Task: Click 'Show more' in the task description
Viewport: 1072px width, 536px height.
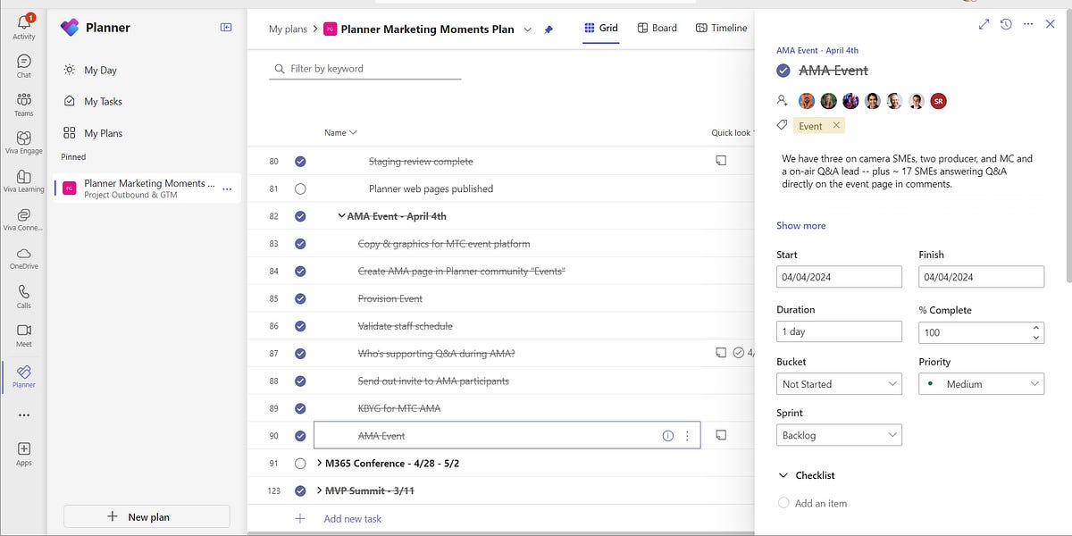Action: pos(800,225)
